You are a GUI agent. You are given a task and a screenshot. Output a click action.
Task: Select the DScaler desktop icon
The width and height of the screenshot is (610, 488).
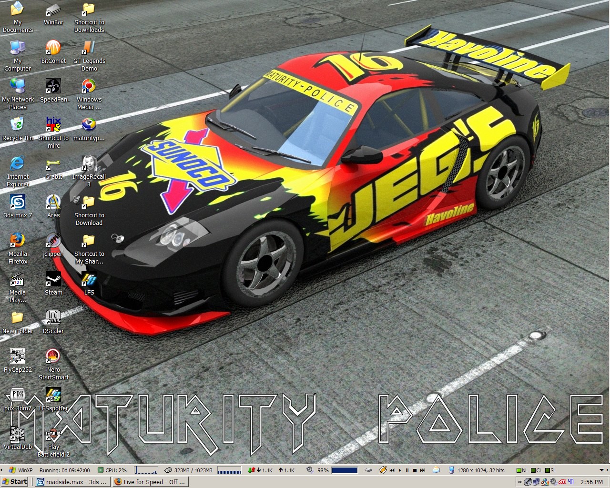pos(53,322)
